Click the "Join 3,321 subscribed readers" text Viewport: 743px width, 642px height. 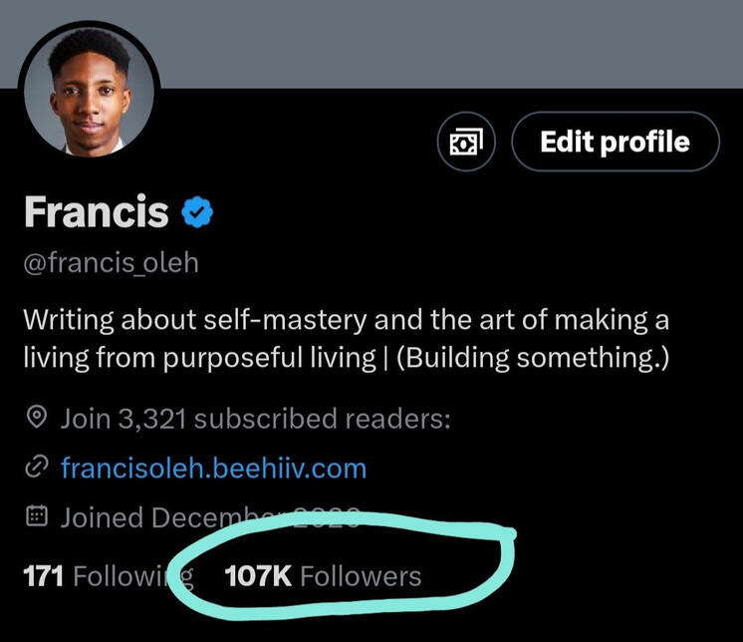256,419
